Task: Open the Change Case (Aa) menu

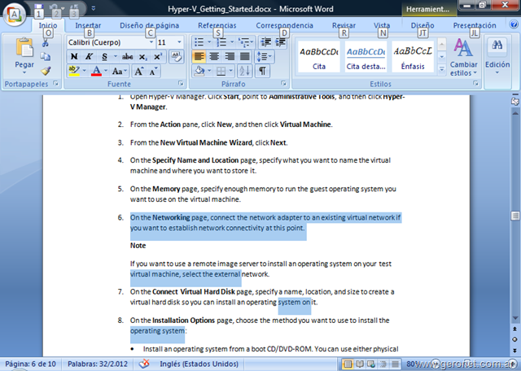Action: 119,71
